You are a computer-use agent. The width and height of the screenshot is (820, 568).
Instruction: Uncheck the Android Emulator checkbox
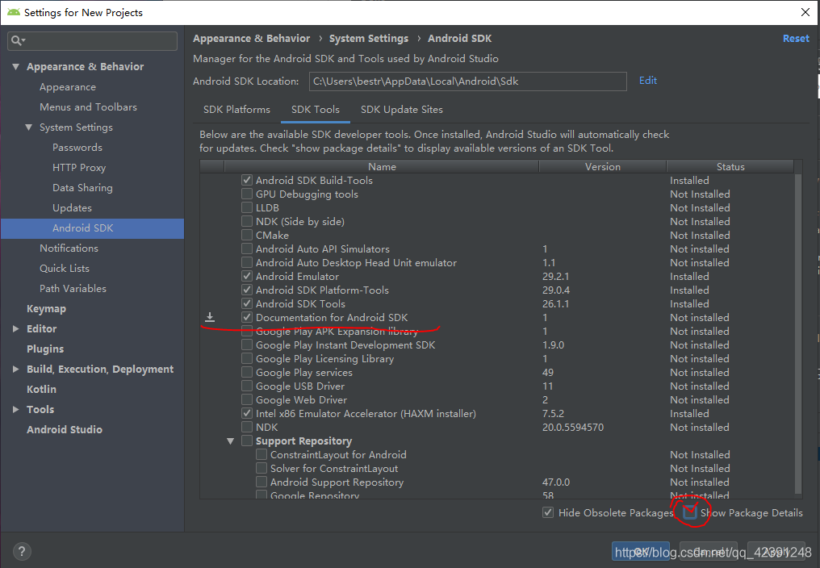(247, 276)
